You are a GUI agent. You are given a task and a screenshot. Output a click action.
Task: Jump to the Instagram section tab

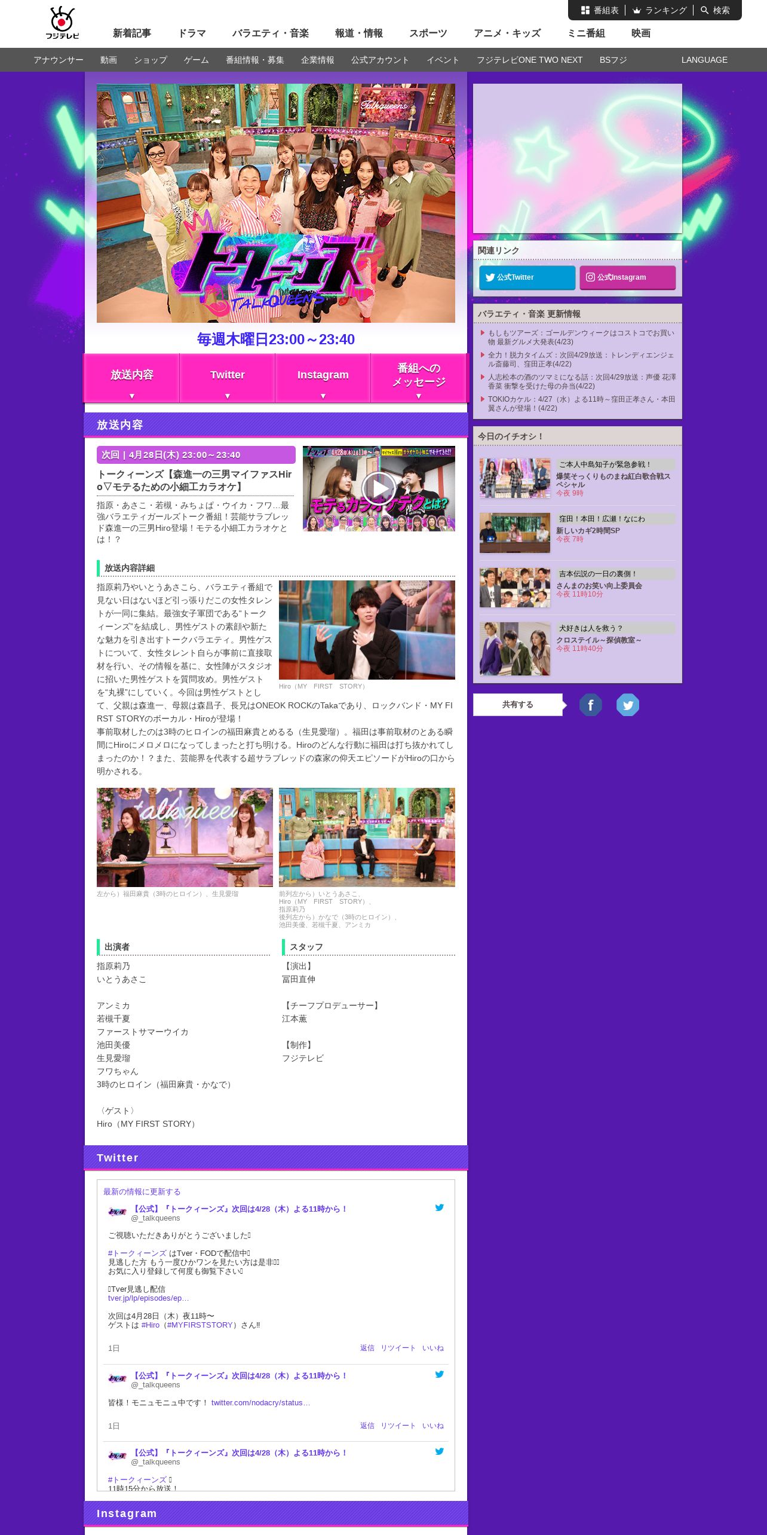click(x=323, y=378)
